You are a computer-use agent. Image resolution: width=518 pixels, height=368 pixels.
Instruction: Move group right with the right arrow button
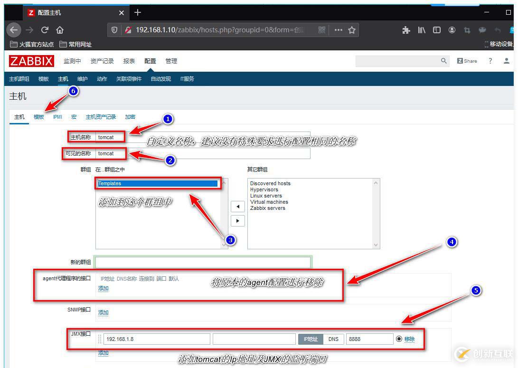(x=237, y=221)
